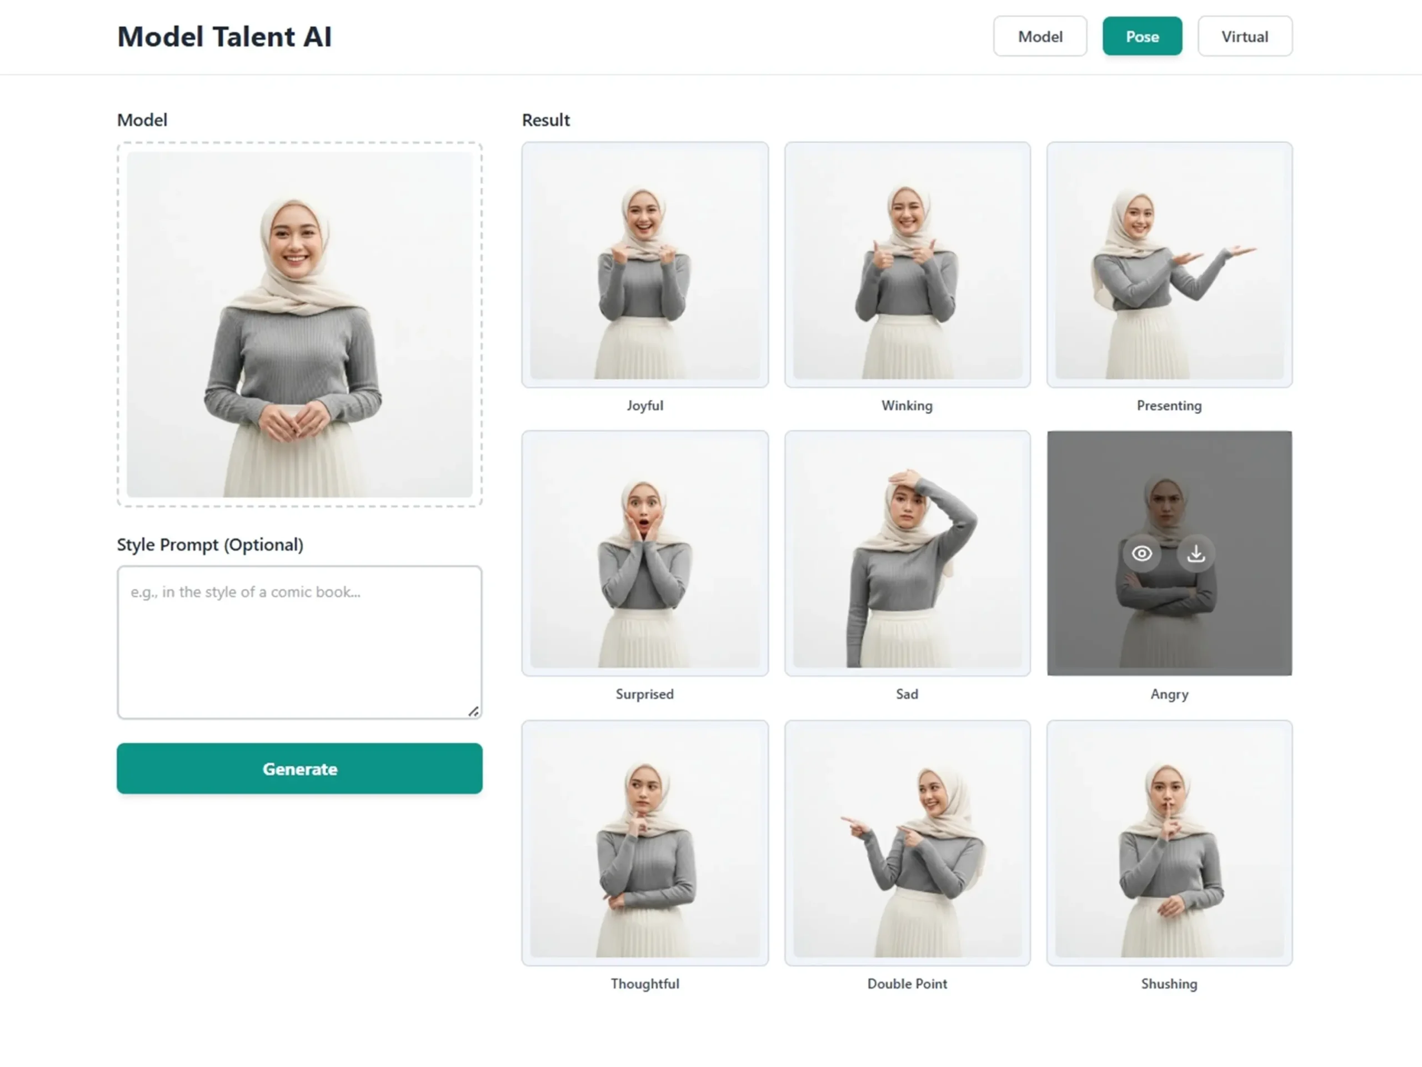Open the Thoughtful pose thumbnail

[645, 842]
